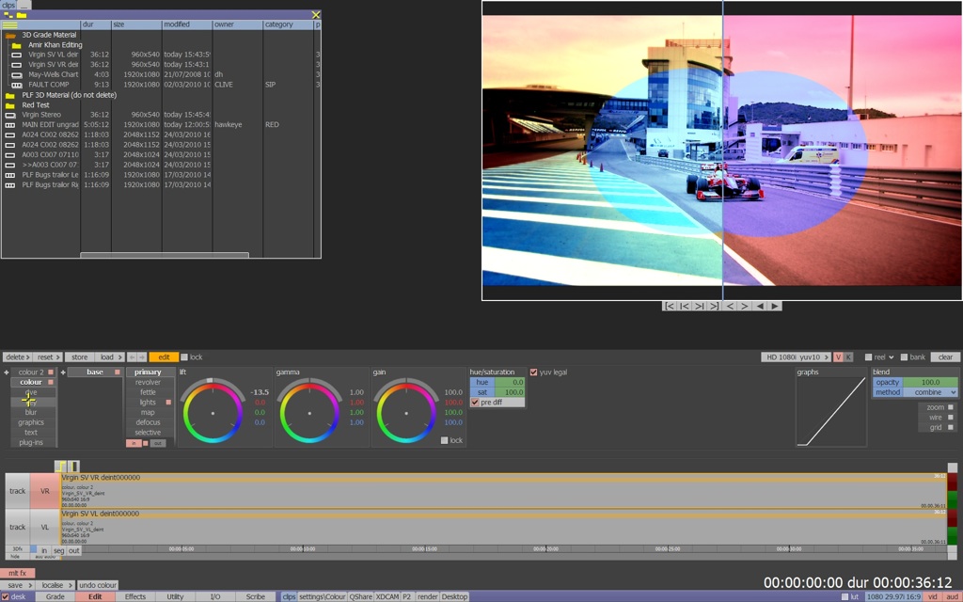Click the undo colour button
This screenshot has width=963, height=602.
pyautogui.click(x=98, y=585)
